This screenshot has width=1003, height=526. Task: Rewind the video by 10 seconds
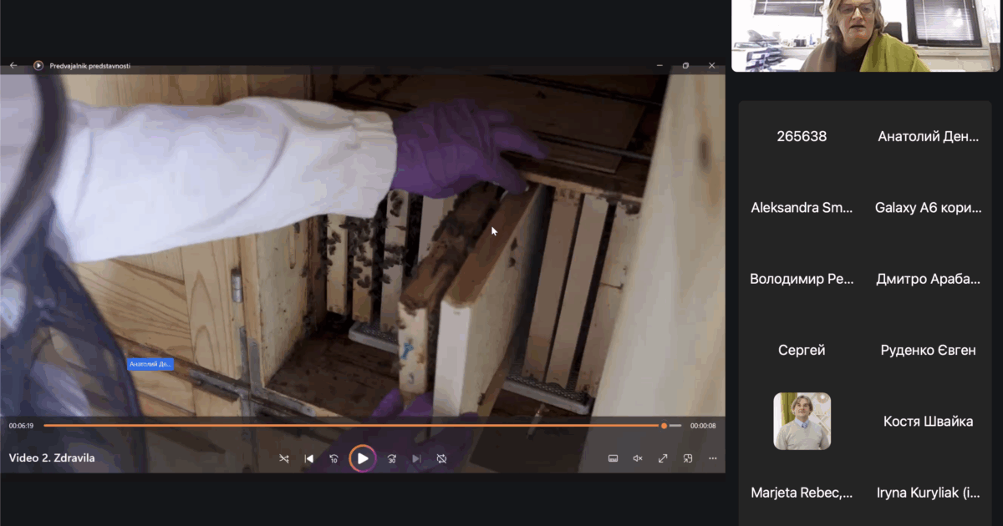click(333, 458)
